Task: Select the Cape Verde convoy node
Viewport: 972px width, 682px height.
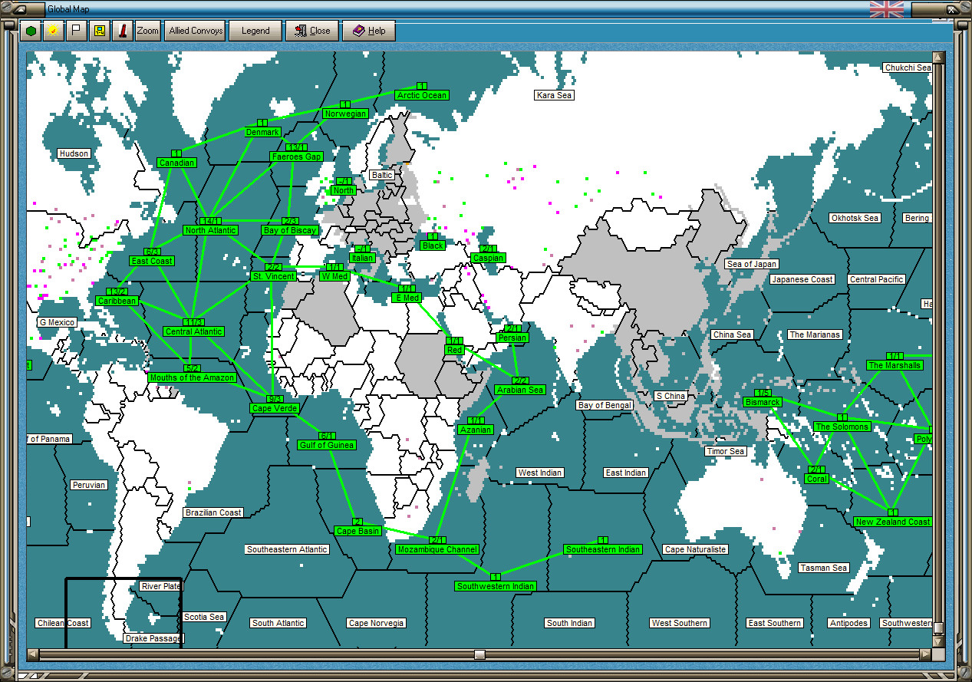Action: pos(275,408)
